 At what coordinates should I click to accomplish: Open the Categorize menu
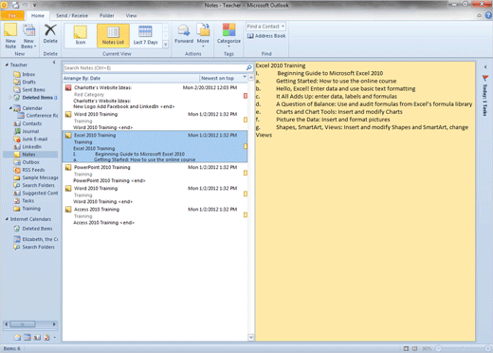coord(228,35)
